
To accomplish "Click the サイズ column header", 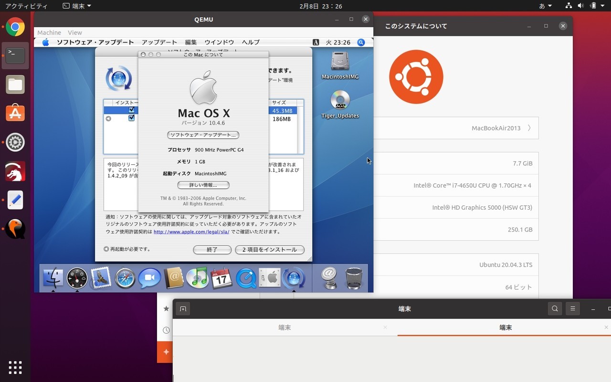I will tap(283, 103).
